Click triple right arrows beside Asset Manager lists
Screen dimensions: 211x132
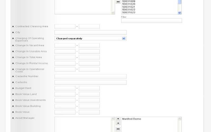[x=118, y=129]
